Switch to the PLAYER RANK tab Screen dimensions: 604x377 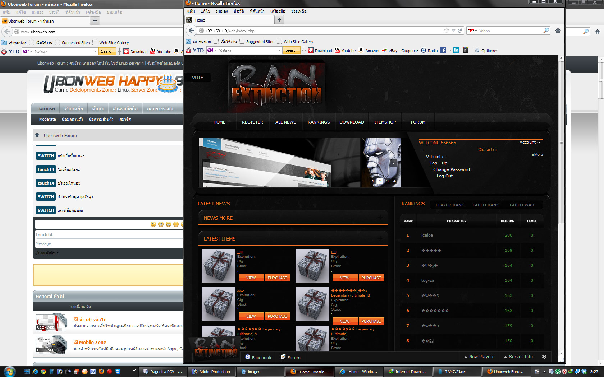click(x=450, y=205)
